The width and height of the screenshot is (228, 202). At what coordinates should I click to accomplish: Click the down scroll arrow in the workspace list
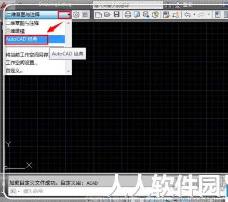68,71
